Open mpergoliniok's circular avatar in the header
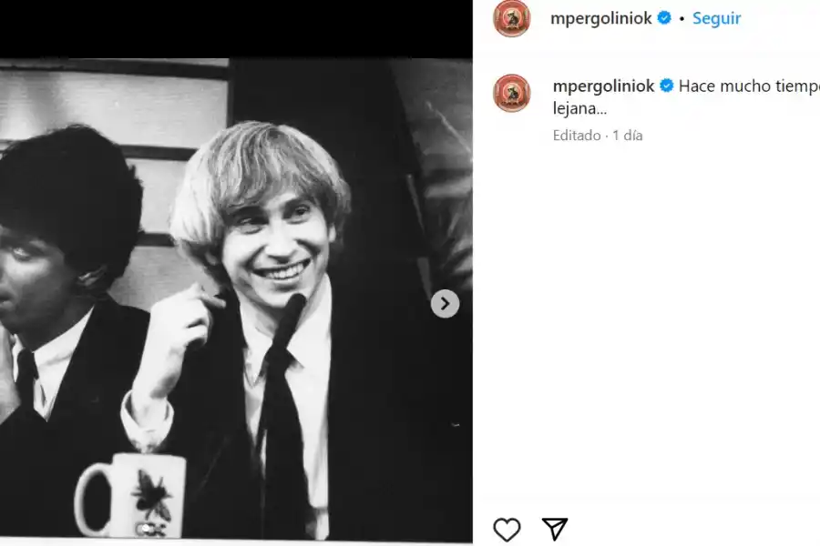The height and width of the screenshot is (546, 820). 510,17
